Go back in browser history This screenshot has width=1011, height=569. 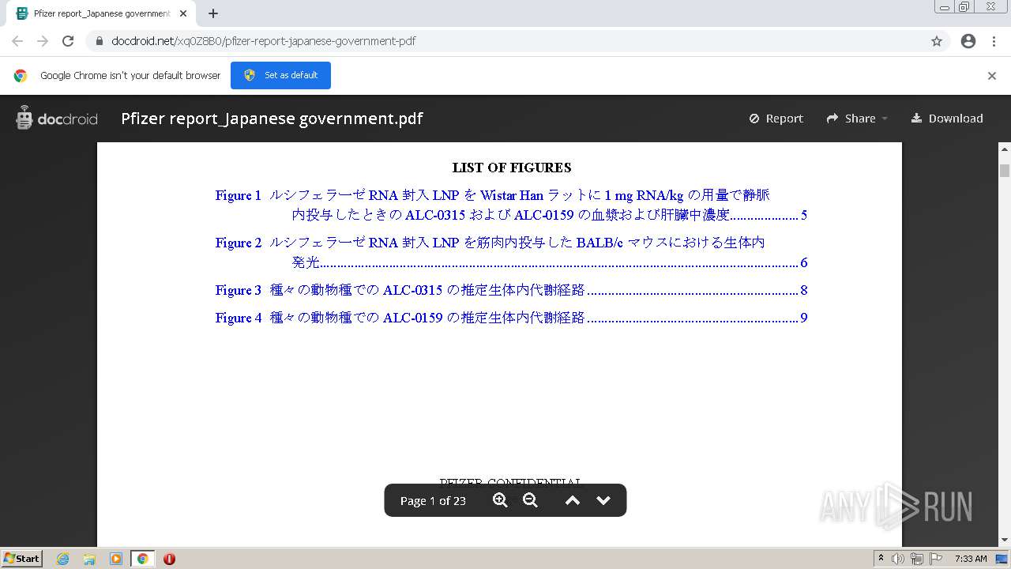click(17, 41)
